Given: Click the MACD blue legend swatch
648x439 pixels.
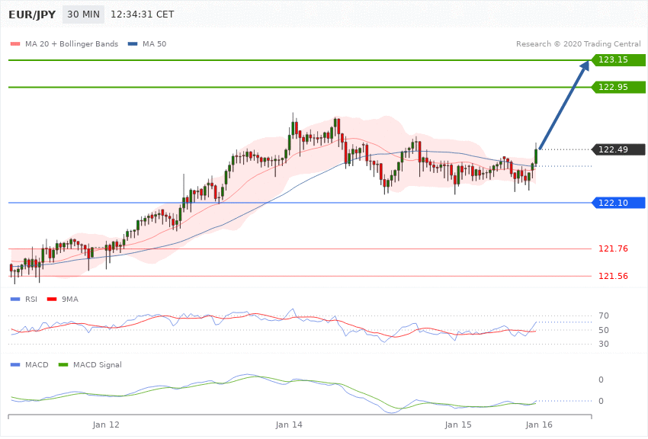Looking at the screenshot, I should click(15, 364).
